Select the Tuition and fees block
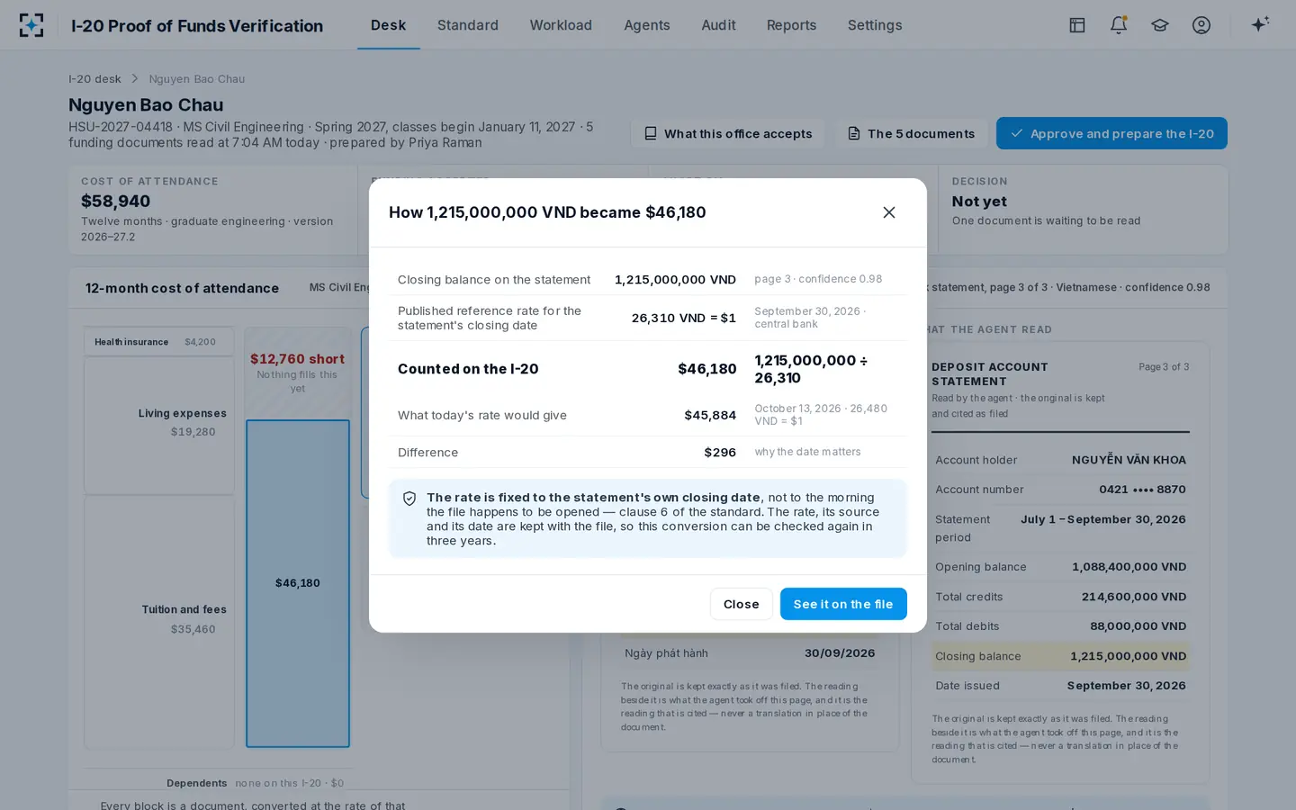The image size is (1296, 810). click(x=159, y=622)
